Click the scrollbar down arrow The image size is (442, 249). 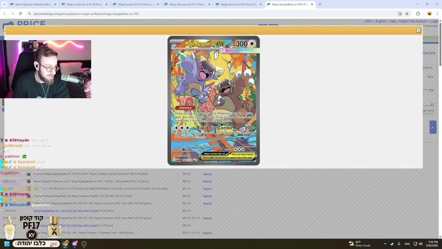[440, 237]
